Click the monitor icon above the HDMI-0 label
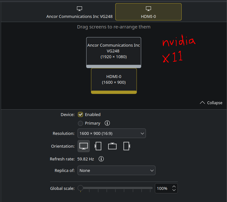Image resolution: width=227 pixels, height=202 pixels. (x=148, y=9)
